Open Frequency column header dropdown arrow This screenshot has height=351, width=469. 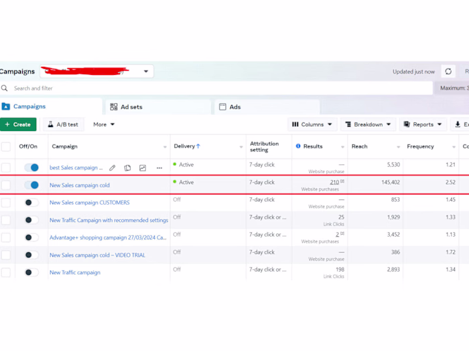(x=454, y=147)
